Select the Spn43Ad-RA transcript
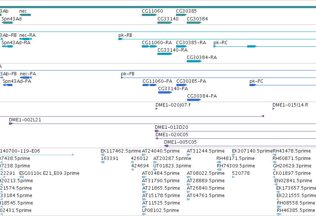This screenshot has height=216, width=316. coord(7,46)
